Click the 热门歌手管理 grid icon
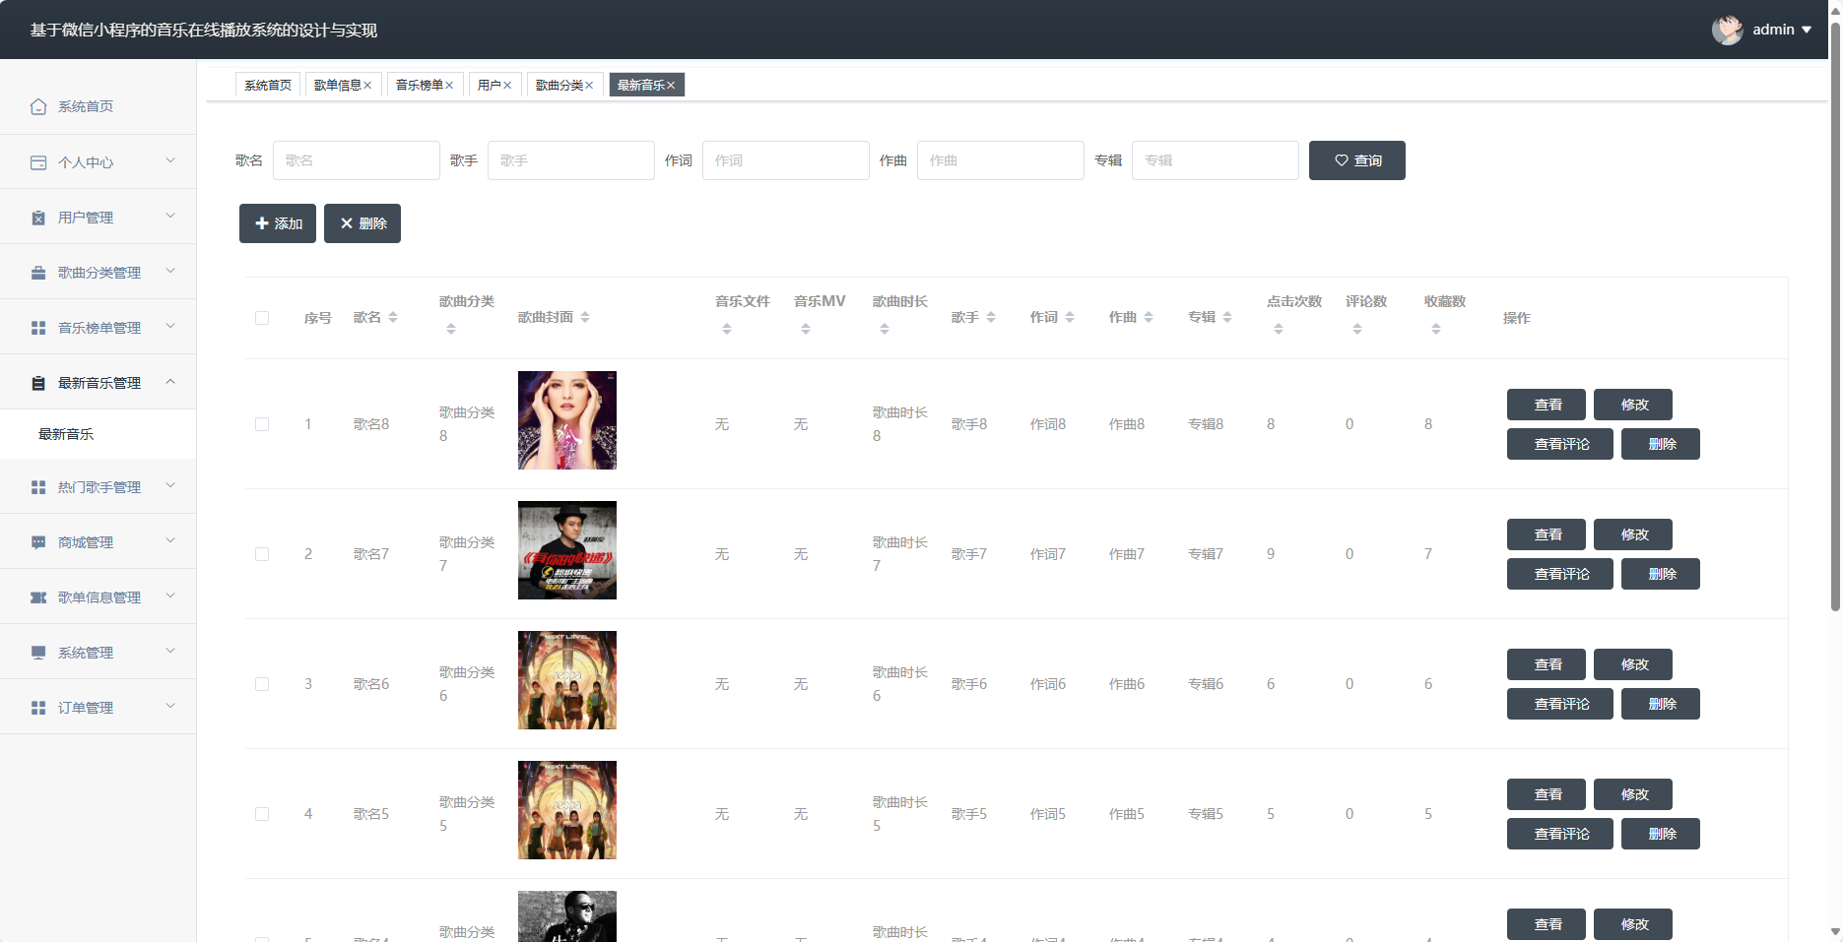 click(x=38, y=487)
